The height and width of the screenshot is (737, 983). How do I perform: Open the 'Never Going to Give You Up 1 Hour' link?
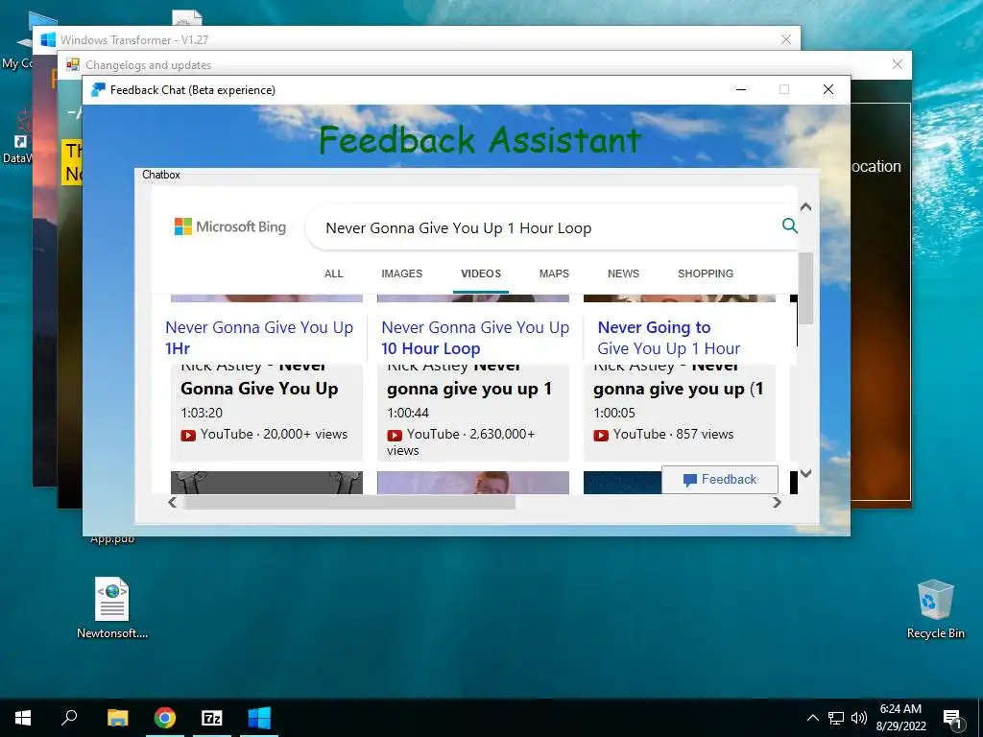point(668,338)
